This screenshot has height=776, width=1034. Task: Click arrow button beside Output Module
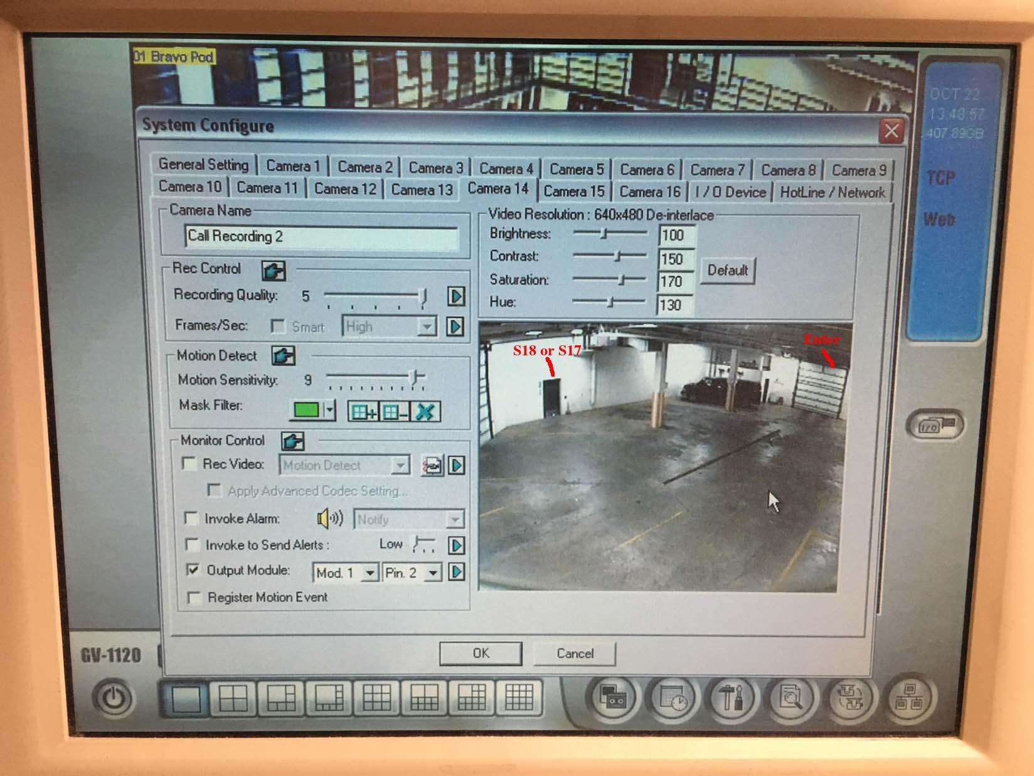(457, 572)
